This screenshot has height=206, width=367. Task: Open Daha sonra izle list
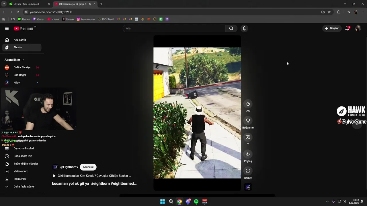coord(22,156)
